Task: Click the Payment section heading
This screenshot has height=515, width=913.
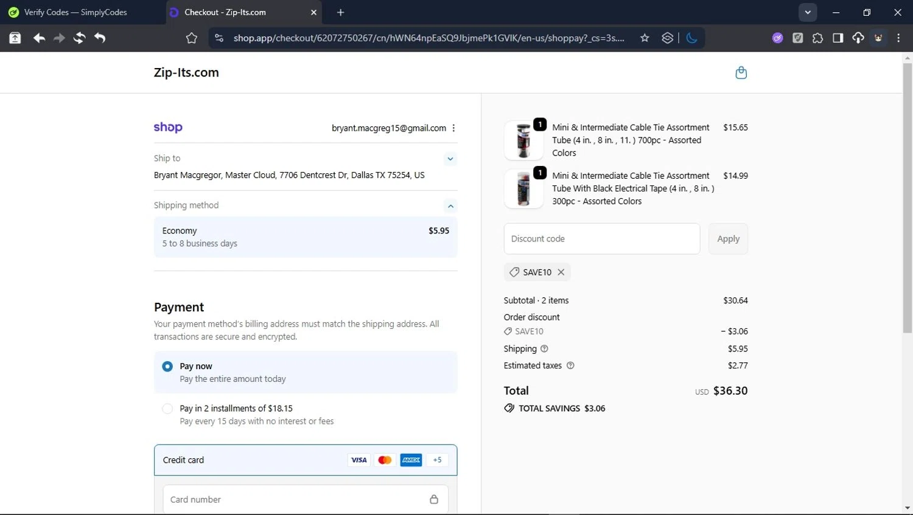Action: tap(179, 307)
